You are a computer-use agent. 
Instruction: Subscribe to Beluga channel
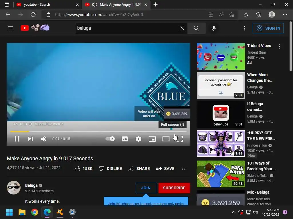coord(174,188)
